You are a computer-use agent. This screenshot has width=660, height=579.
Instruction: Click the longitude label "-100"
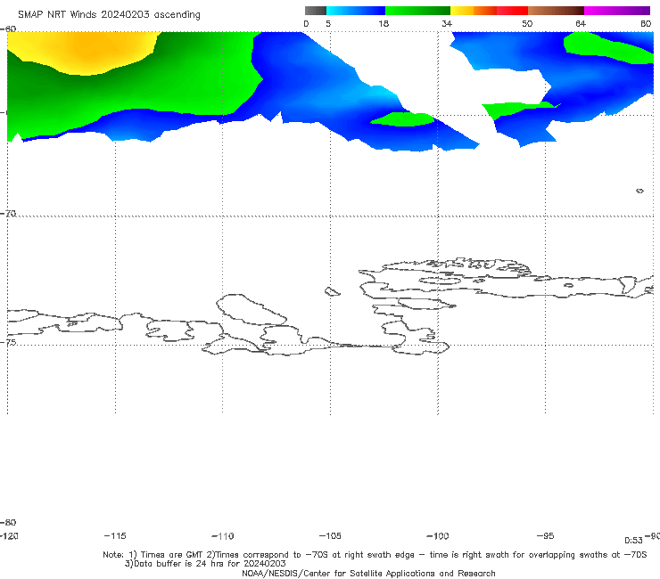pos(438,535)
